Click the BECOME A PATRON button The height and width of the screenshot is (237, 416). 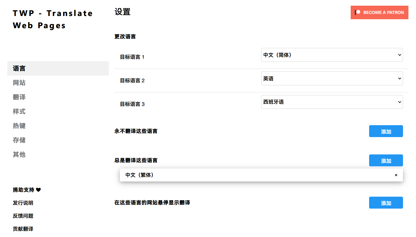click(x=379, y=12)
